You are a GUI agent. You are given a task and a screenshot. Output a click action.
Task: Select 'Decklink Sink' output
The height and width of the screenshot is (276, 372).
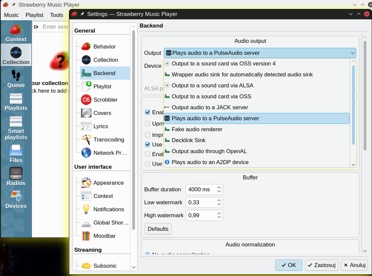257,140
